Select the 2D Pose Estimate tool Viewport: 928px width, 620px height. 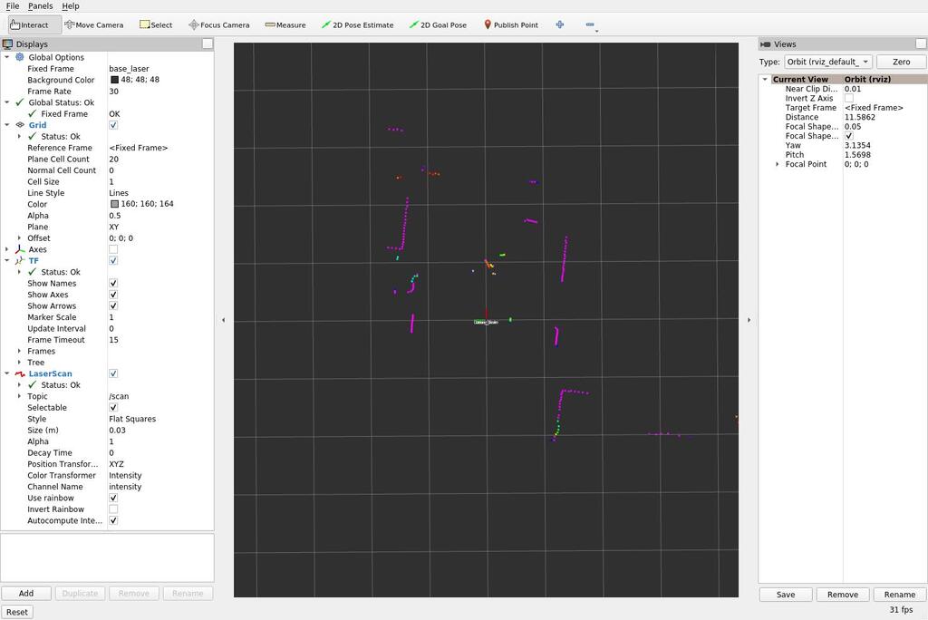coord(357,24)
